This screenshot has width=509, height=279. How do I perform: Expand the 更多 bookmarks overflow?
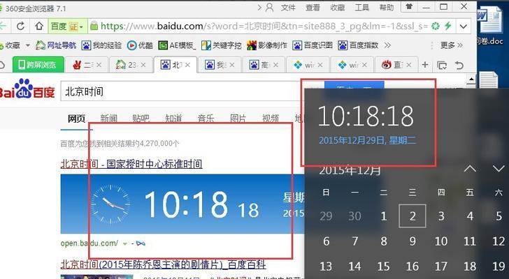click(451, 45)
